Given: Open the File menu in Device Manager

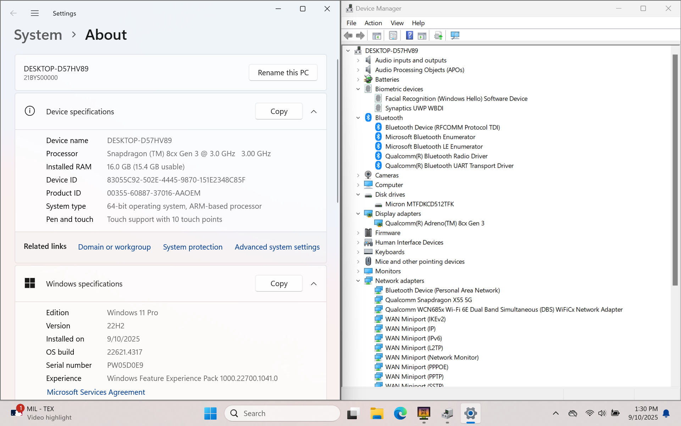Looking at the screenshot, I should pos(351,23).
